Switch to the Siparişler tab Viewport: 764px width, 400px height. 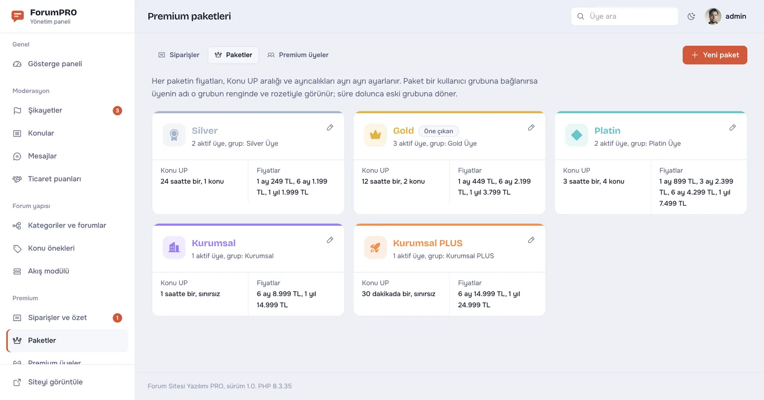click(x=179, y=55)
